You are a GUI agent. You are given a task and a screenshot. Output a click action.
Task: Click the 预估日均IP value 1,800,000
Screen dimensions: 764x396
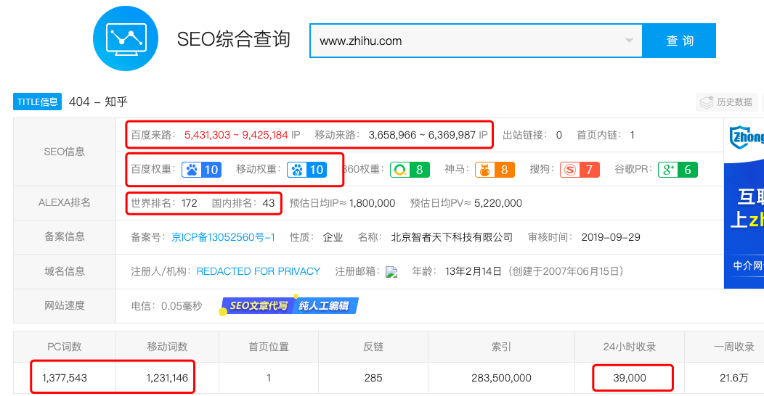[373, 203]
